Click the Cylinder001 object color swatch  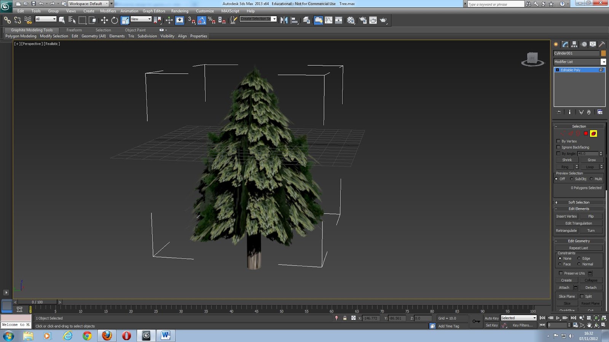(x=603, y=54)
